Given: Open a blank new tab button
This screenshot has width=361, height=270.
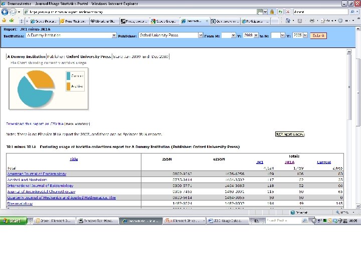Looking at the screenshot, I should [x=274, y=21].
